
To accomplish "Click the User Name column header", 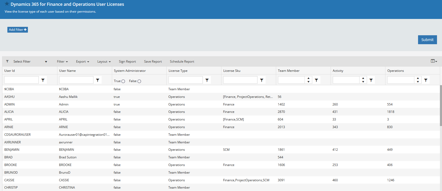I will 85,71.
